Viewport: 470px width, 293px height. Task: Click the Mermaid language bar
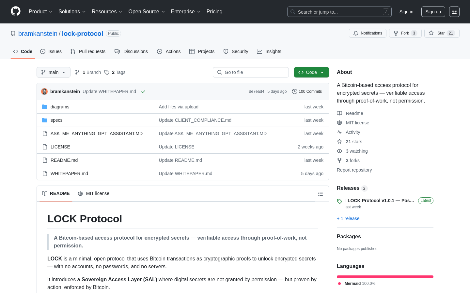(385, 277)
